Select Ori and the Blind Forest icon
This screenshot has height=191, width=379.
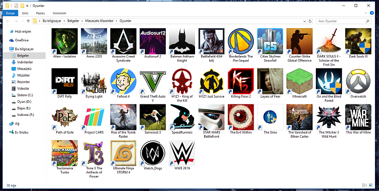tap(329, 81)
